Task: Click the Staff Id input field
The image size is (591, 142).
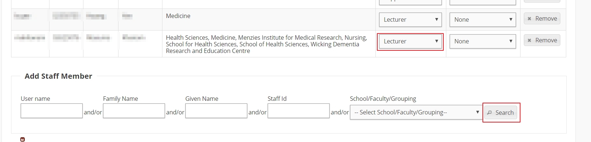Action: click(x=299, y=111)
